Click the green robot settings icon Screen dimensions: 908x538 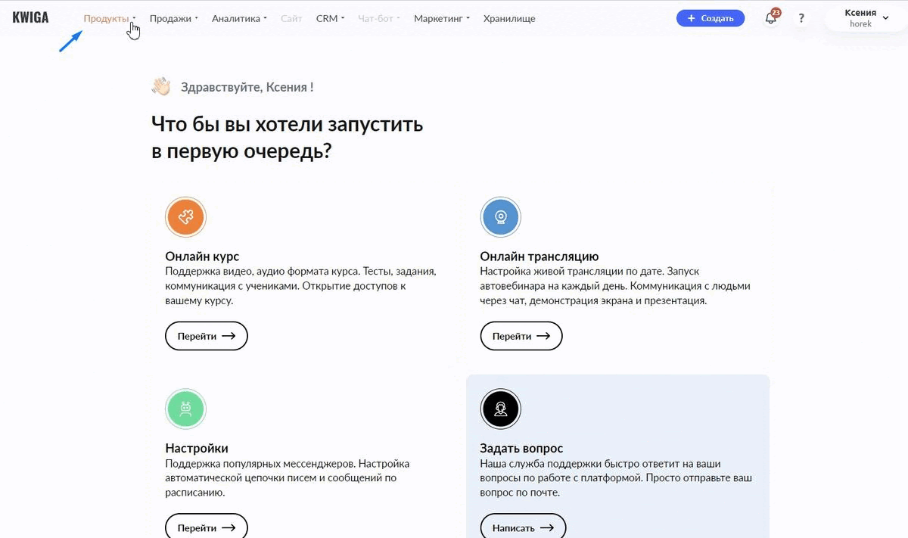(x=185, y=409)
